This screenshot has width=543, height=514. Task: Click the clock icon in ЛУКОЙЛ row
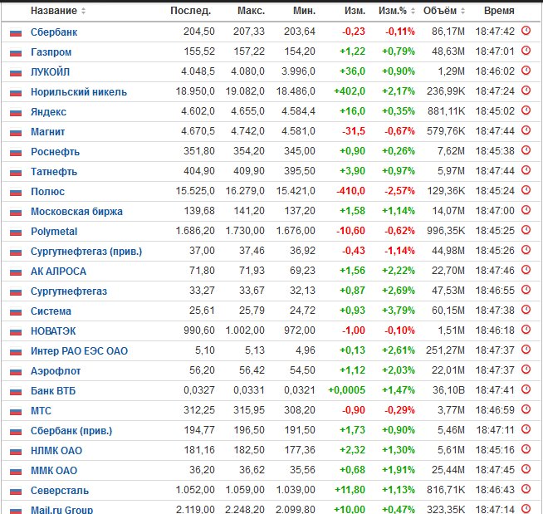pyautogui.click(x=526, y=71)
